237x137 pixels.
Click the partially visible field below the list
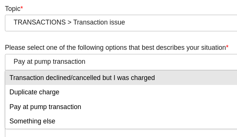(x=121, y=133)
